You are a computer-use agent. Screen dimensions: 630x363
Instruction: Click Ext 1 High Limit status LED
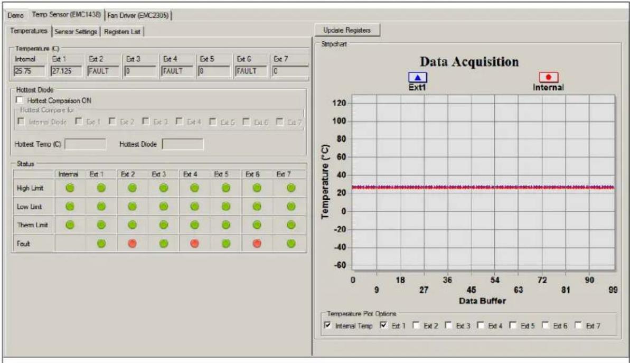coord(101,188)
